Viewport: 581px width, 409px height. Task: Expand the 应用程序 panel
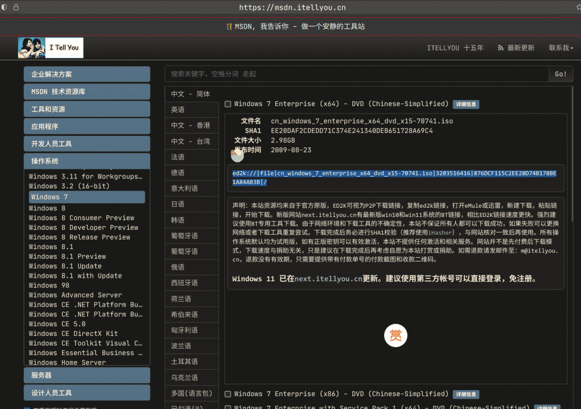[x=87, y=126]
